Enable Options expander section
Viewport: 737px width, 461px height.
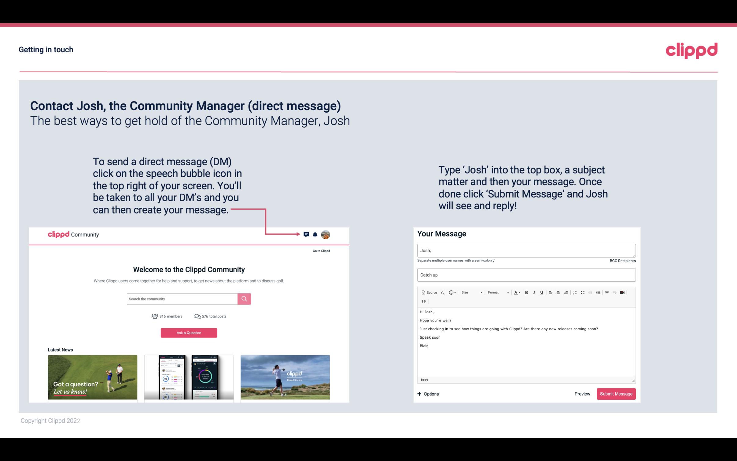click(428, 394)
